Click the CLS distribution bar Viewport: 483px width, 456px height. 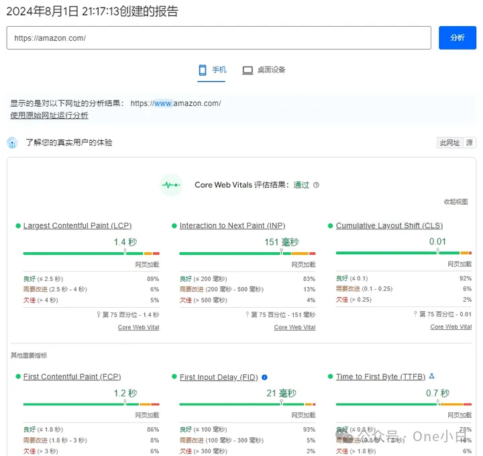[x=404, y=253]
